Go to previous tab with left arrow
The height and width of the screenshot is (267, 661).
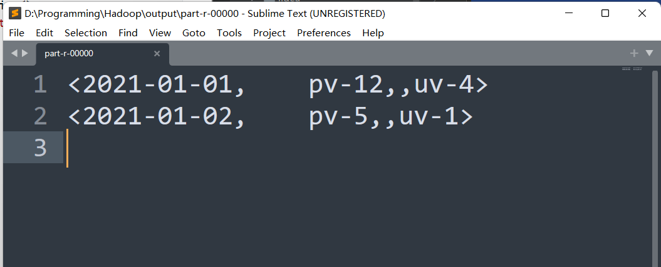(14, 53)
